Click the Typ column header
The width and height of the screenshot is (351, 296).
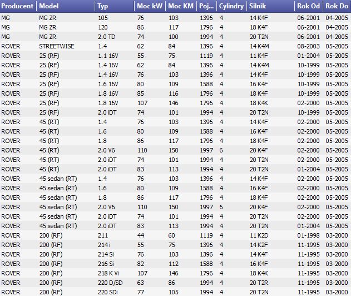click(x=115, y=6)
